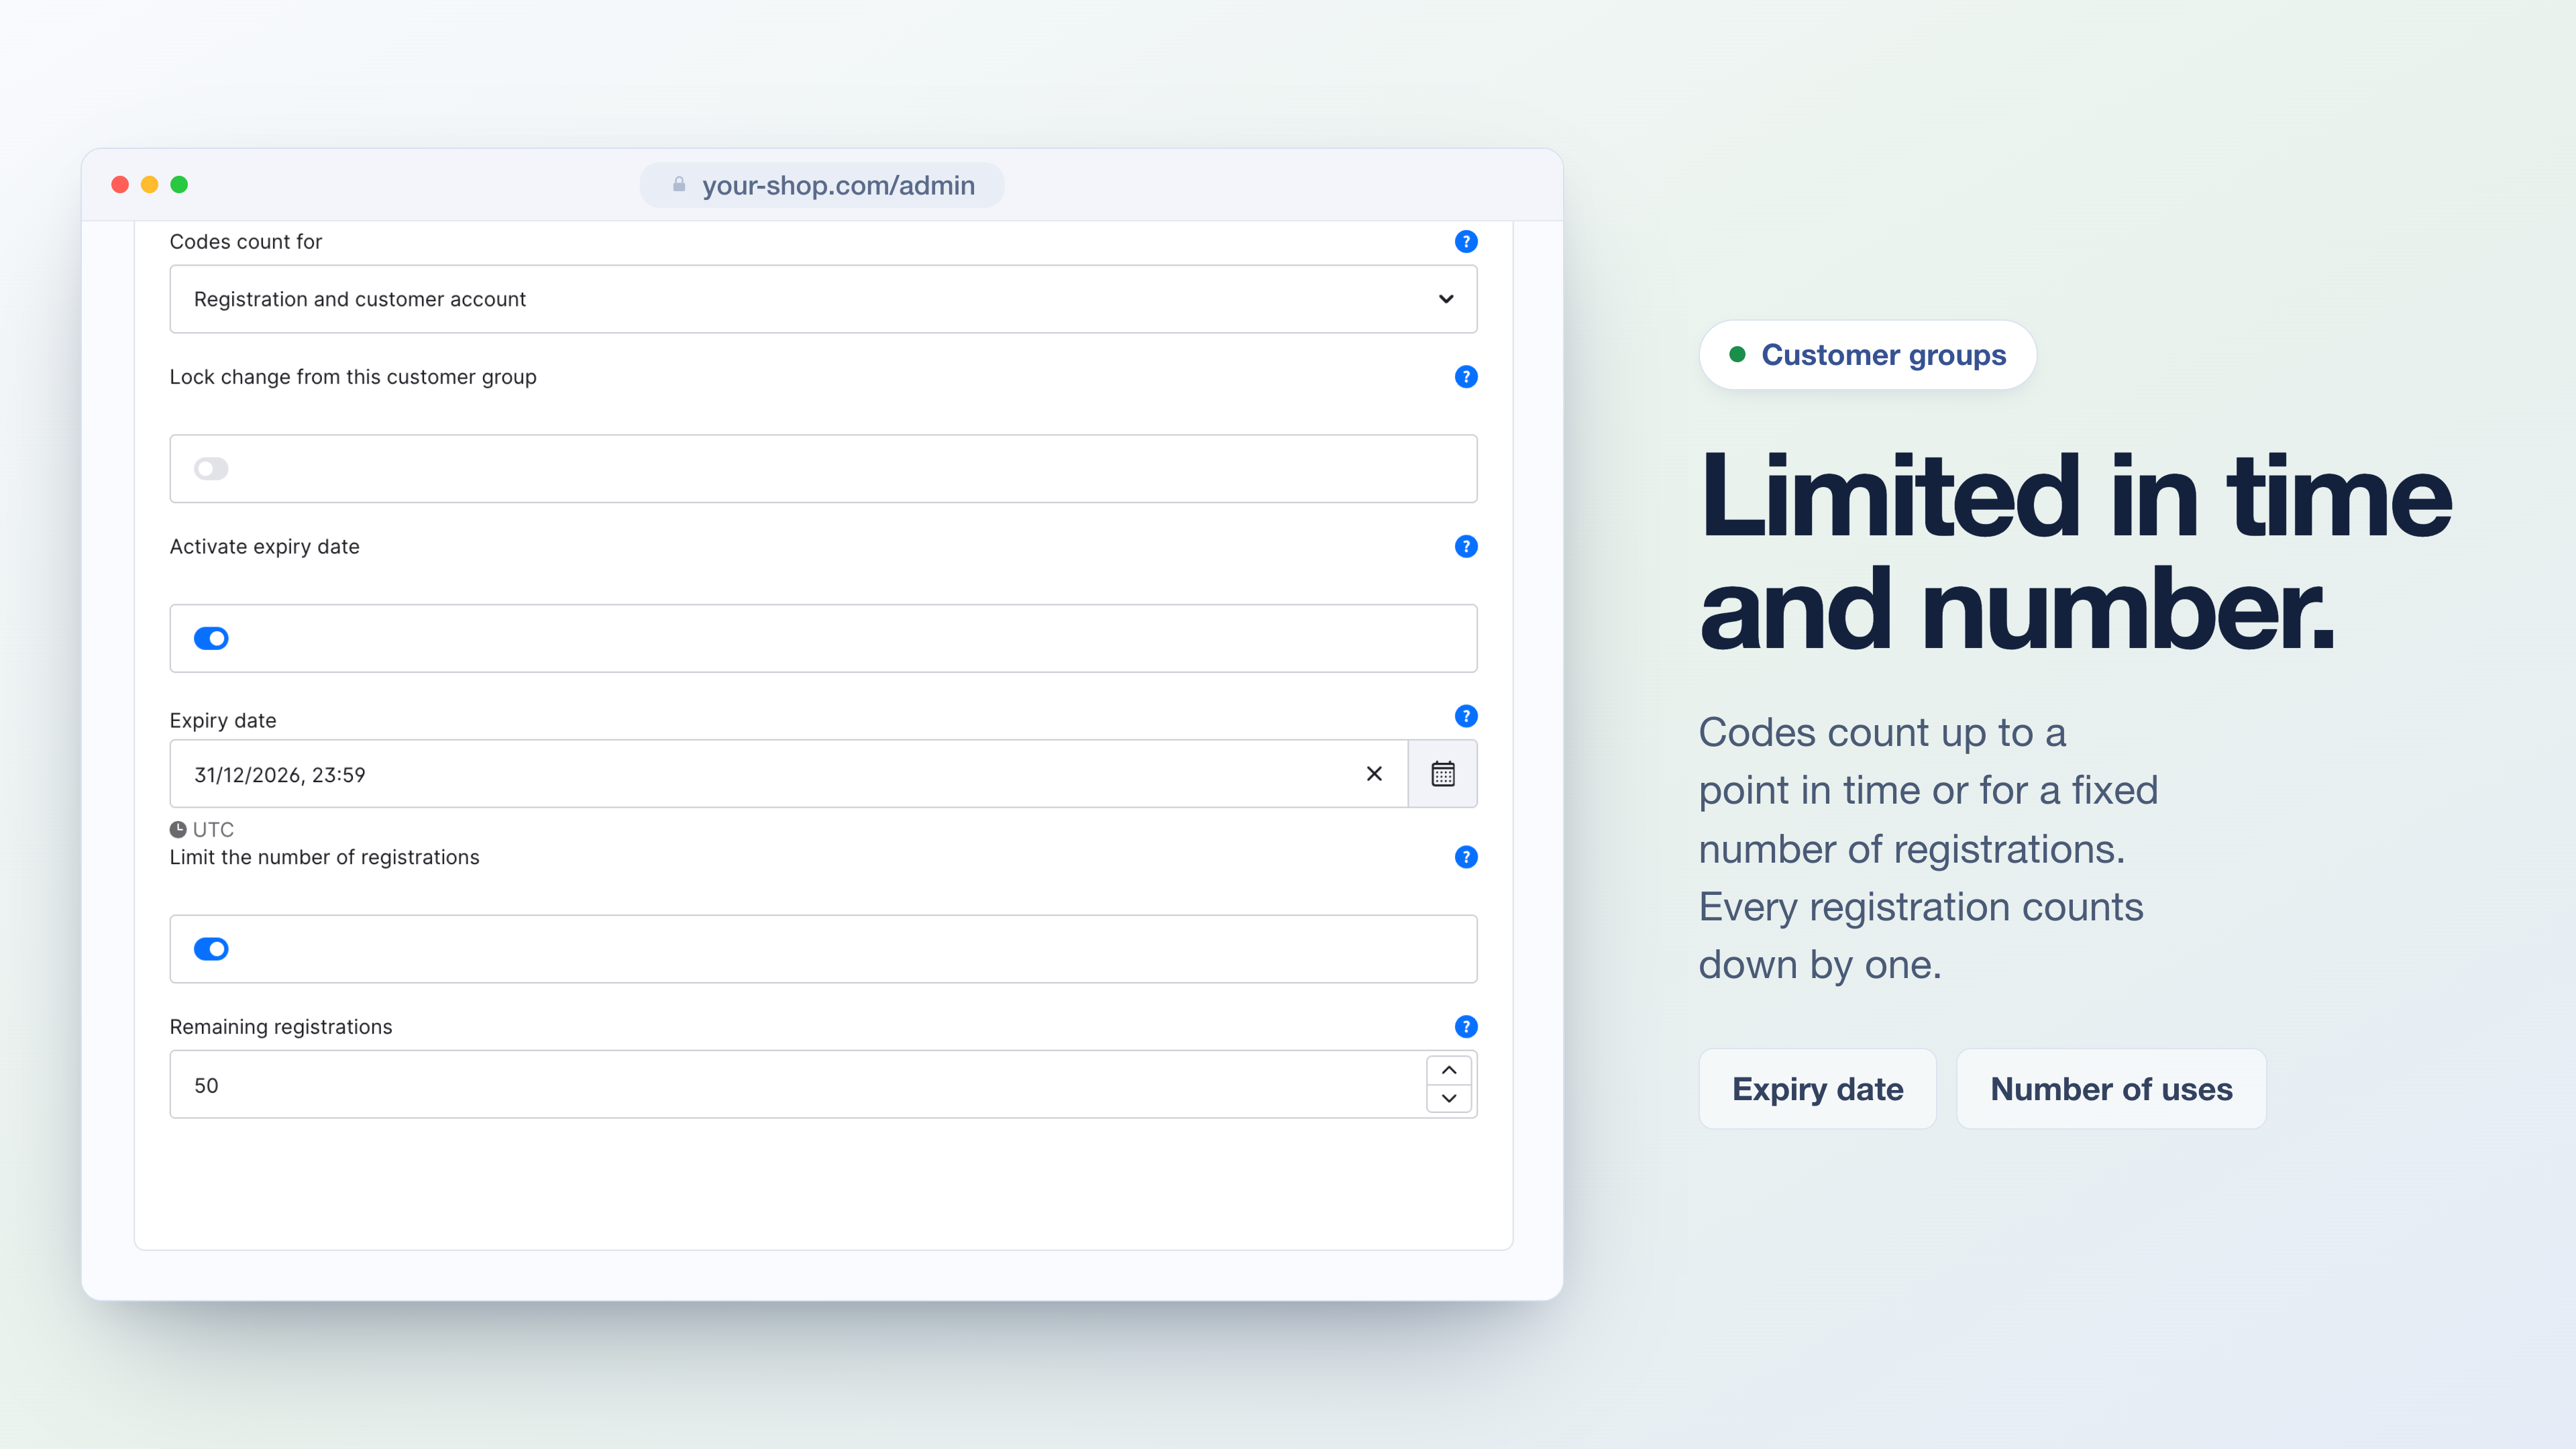Click the 'Activate expiry date' label
The height and width of the screenshot is (1449, 2576).
265,547
